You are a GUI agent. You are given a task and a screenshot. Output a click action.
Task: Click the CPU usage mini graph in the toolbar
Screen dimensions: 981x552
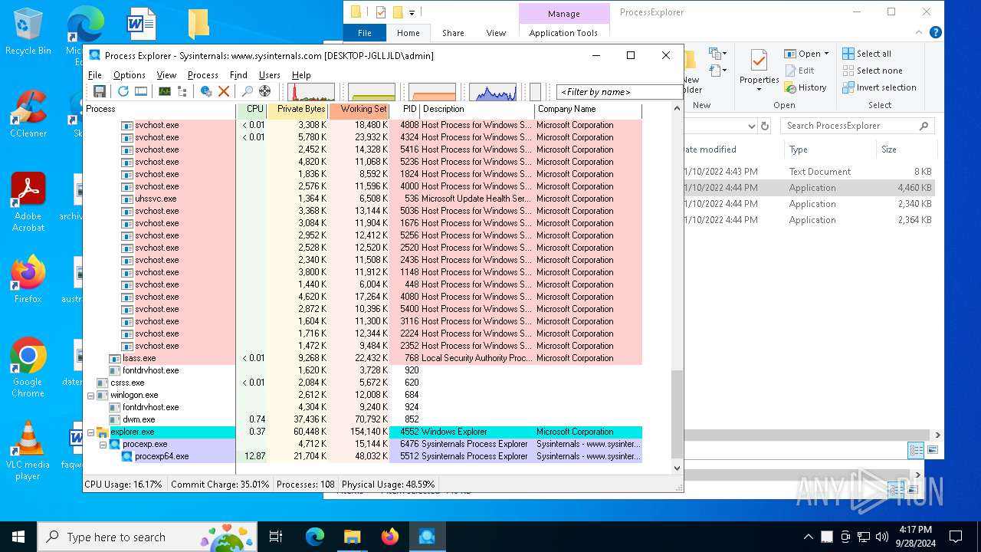pos(311,92)
